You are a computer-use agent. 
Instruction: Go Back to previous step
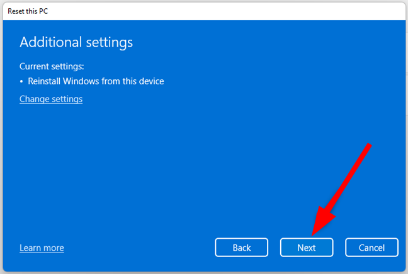[242, 248]
